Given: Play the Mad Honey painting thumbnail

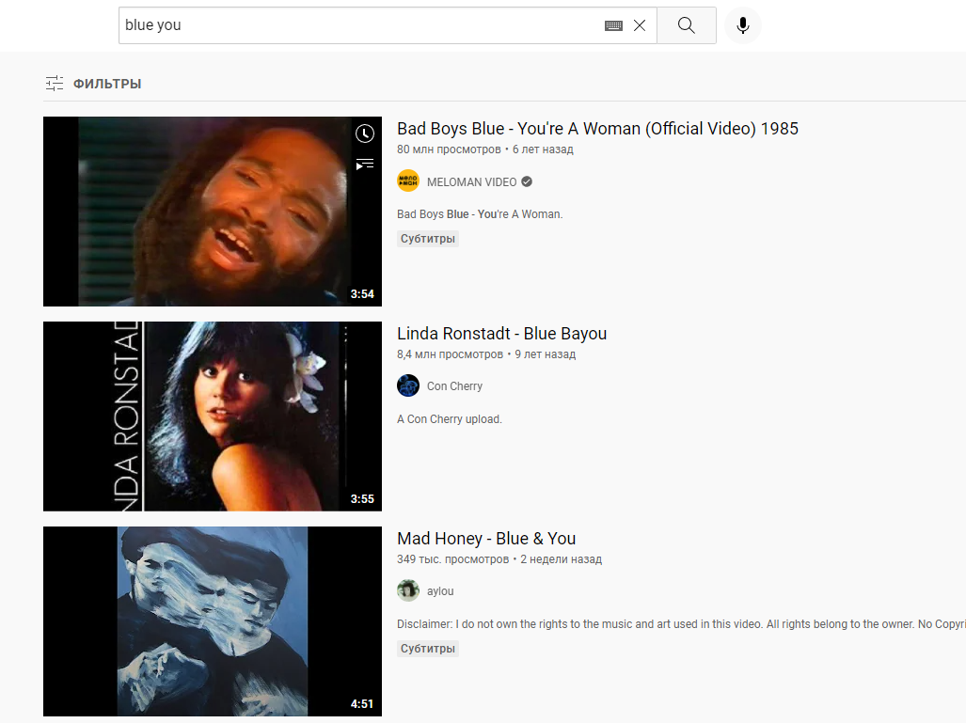Looking at the screenshot, I should click(x=213, y=621).
